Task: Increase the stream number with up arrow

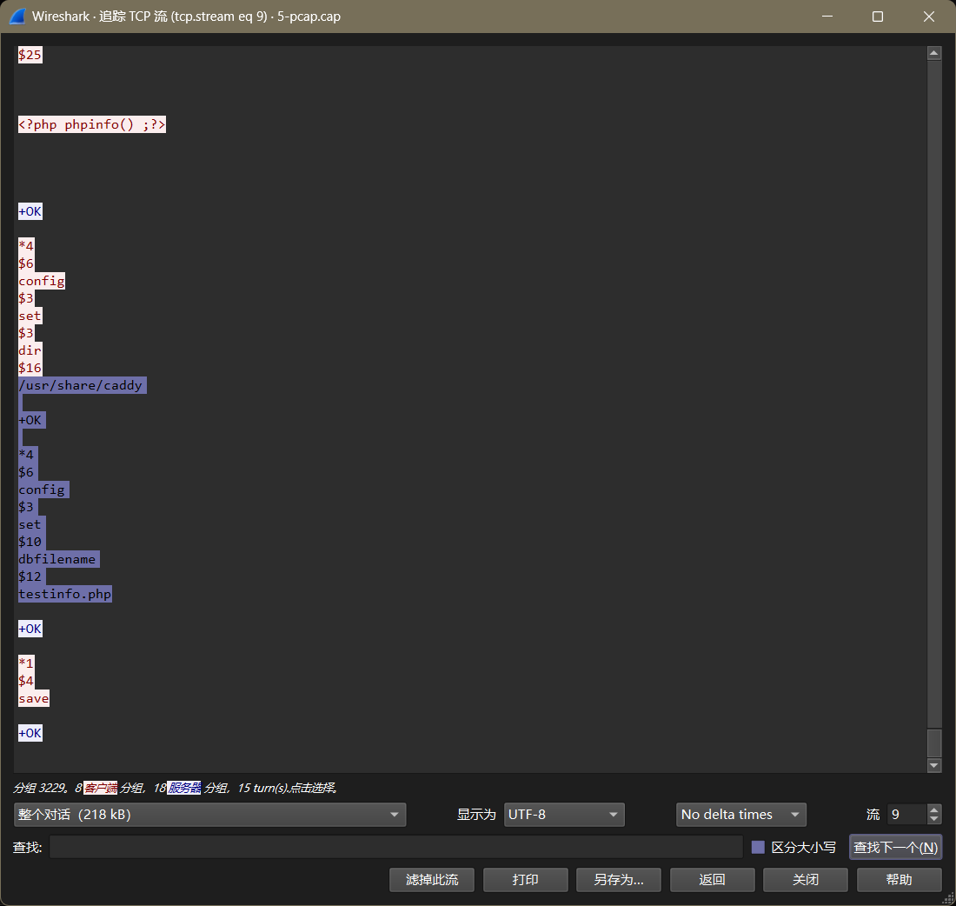Action: (x=933, y=809)
